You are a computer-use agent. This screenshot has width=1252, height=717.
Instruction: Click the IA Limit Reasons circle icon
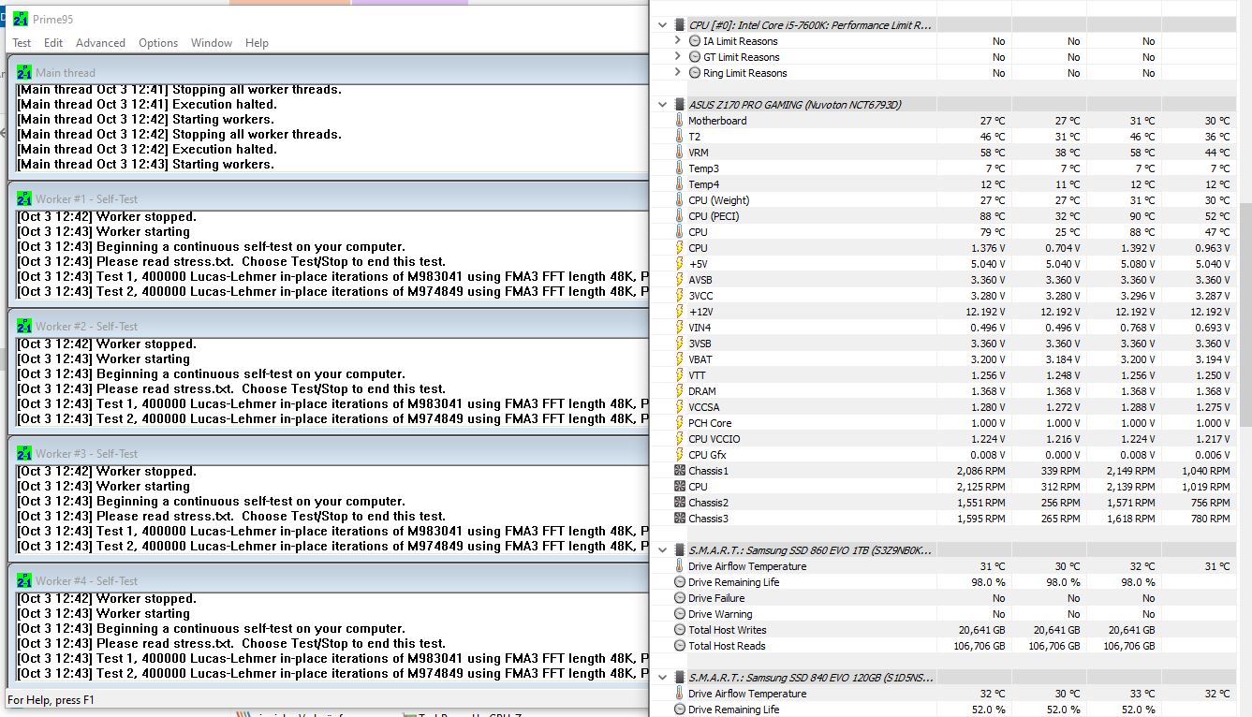[695, 41]
